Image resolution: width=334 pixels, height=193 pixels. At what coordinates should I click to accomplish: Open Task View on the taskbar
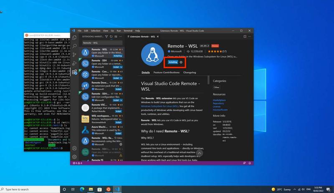tap(73, 189)
